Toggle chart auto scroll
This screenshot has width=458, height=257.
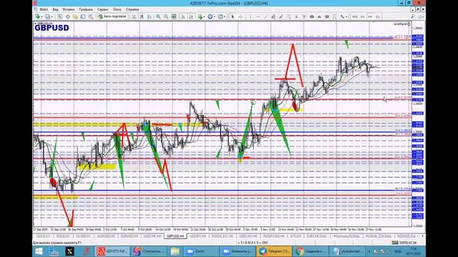pos(183,16)
